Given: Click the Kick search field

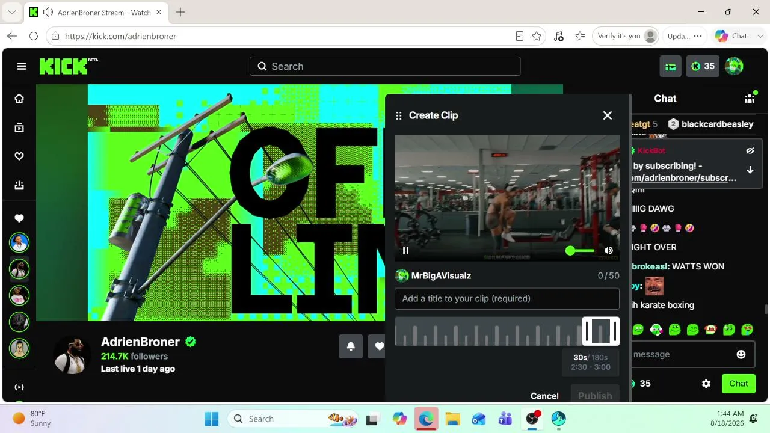Looking at the screenshot, I should [385, 66].
